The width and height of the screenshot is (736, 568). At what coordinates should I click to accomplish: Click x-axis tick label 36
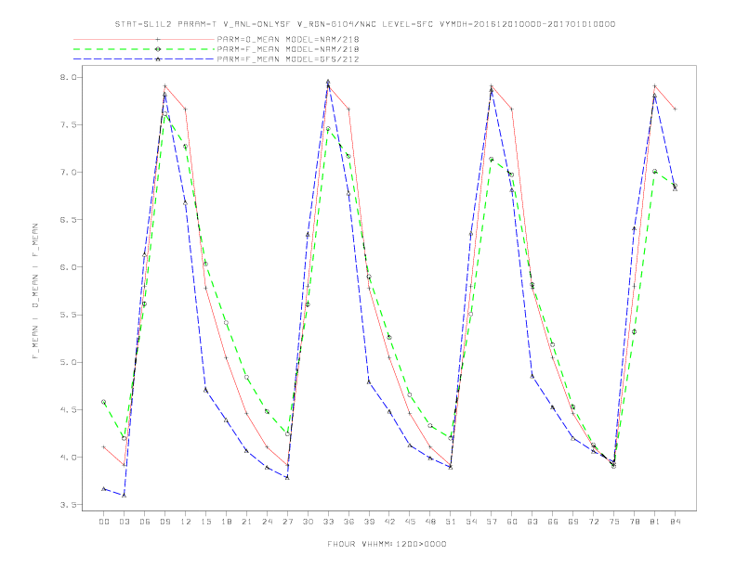pyautogui.click(x=348, y=522)
